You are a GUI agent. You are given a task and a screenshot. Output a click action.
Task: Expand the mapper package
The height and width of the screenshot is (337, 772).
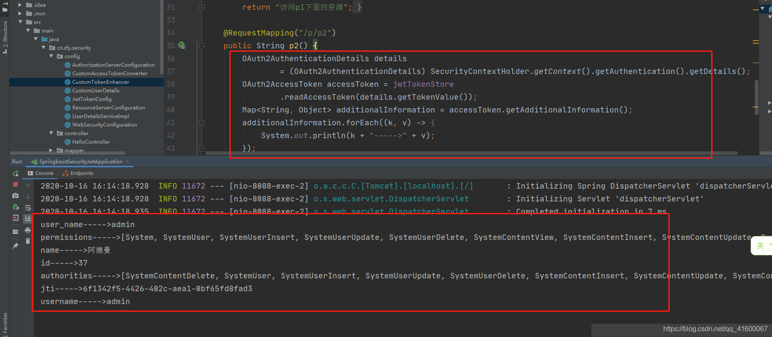[51, 150]
